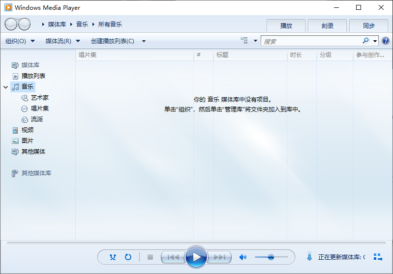
Task: Expand the arrow before 媒体库 breadcrumb
Action: pos(43,24)
